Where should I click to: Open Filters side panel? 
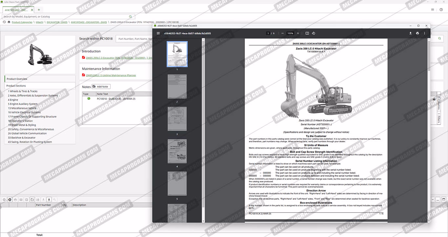coord(439,118)
